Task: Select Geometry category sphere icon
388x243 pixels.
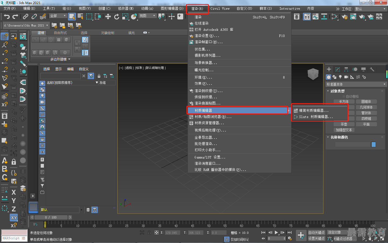Action: coord(328,77)
